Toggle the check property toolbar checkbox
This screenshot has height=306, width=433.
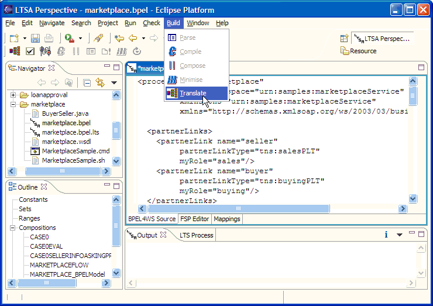[x=30, y=51]
